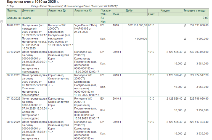
Task: Select the date cell 16.09.2025
Action: coord(13,25)
